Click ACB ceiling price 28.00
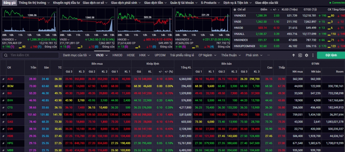 [32, 79]
